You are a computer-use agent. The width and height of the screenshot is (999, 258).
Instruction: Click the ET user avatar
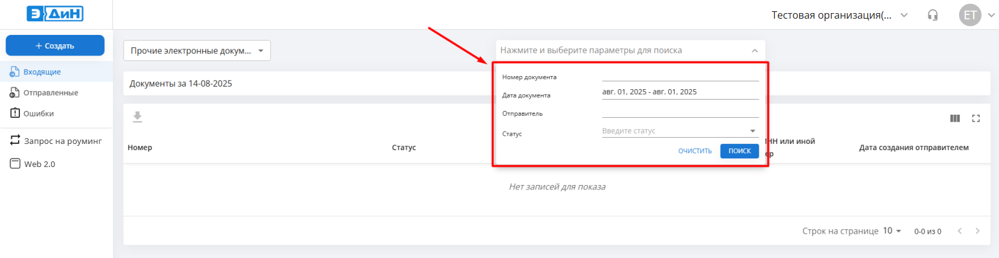[x=970, y=15]
